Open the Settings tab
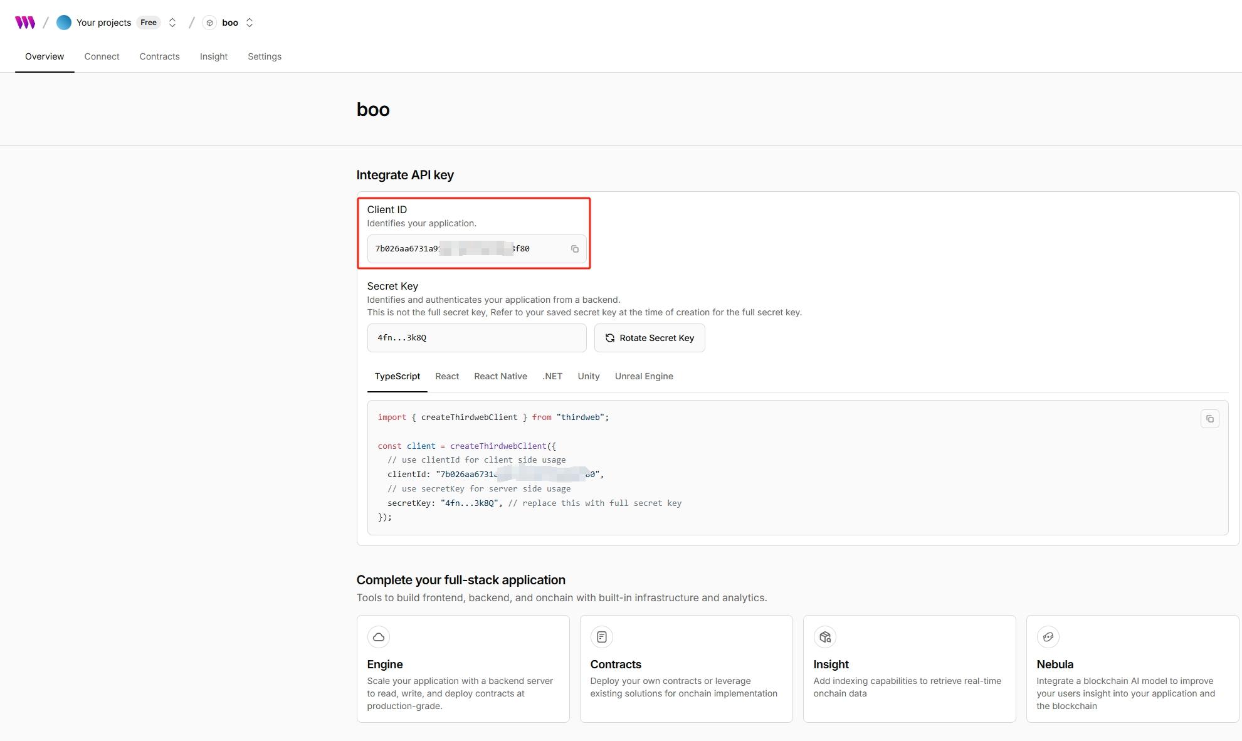Viewport: 1242px width, 741px height. click(x=264, y=56)
